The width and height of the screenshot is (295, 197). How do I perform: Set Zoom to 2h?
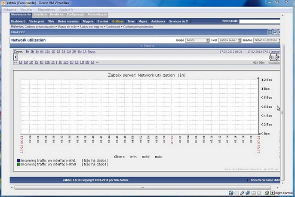[x=32, y=52]
